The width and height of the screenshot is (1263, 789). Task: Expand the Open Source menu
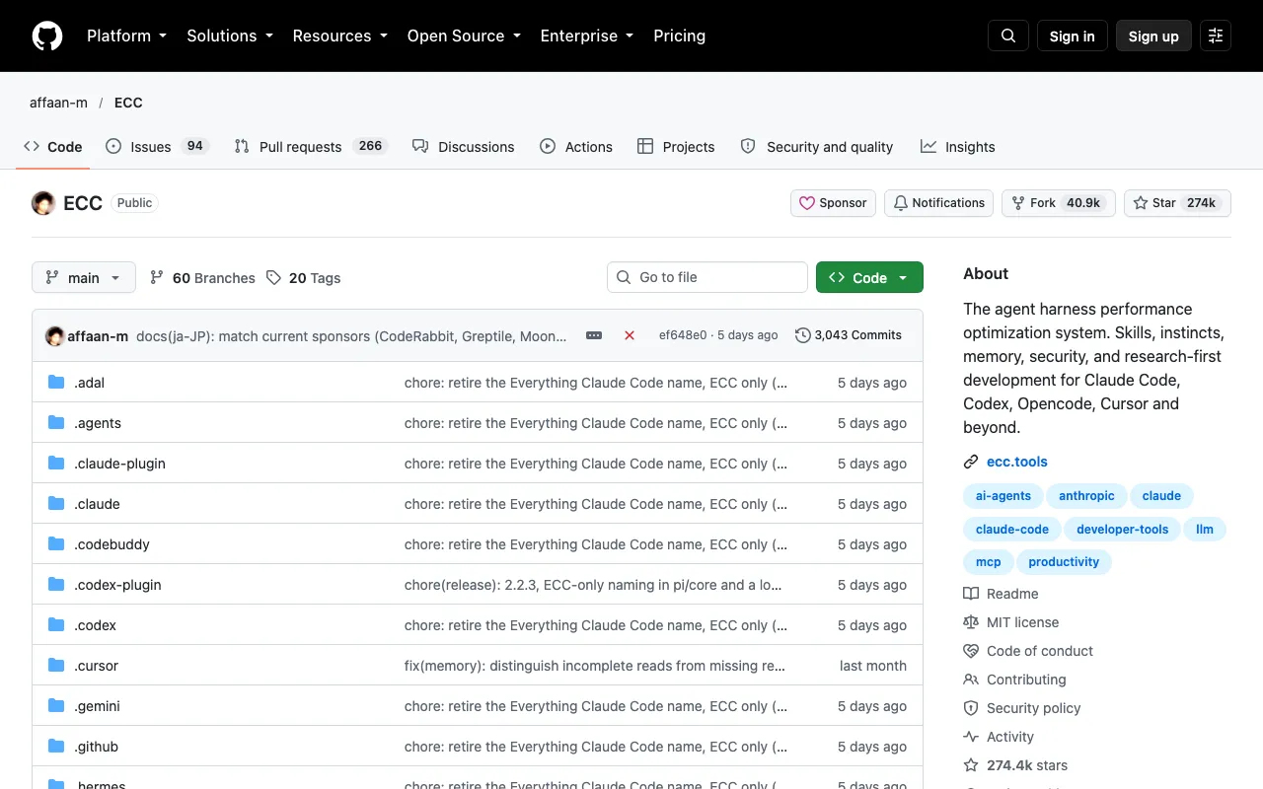(x=464, y=36)
